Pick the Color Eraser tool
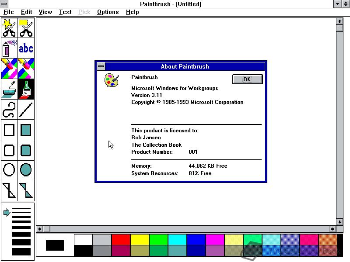Viewport: 350px width, 262px height. coord(9,69)
